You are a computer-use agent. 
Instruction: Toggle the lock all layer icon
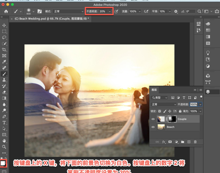click(180, 111)
